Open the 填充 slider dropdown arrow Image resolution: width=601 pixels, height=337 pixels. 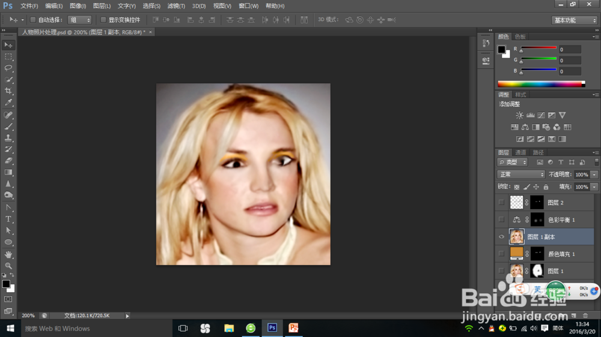594,187
